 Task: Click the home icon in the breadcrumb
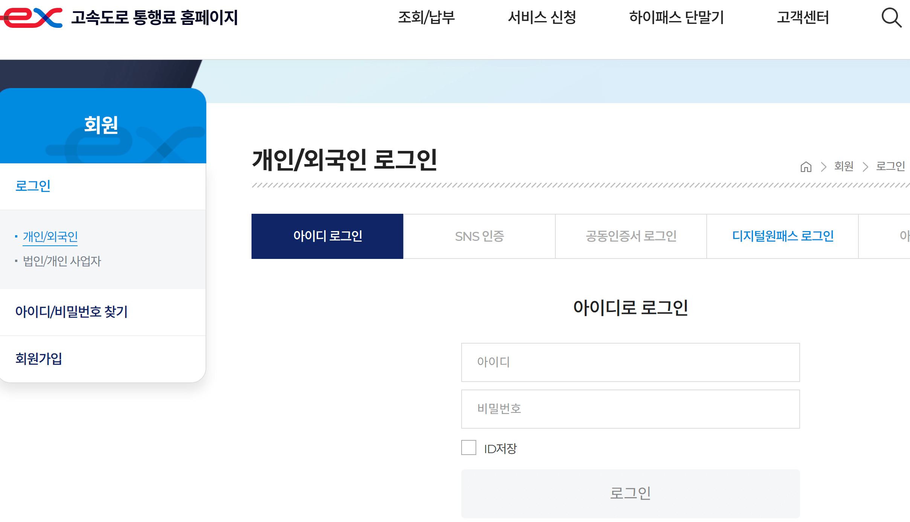806,167
